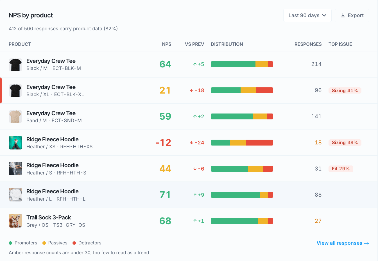The height and width of the screenshot is (261, 378).
Task: Click distribution bar for ECT-SND-M
Action: [242, 116]
